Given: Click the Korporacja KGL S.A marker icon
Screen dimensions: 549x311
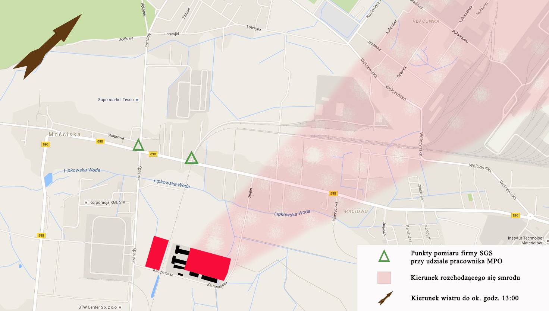Looking at the screenshot, I should point(86,202).
